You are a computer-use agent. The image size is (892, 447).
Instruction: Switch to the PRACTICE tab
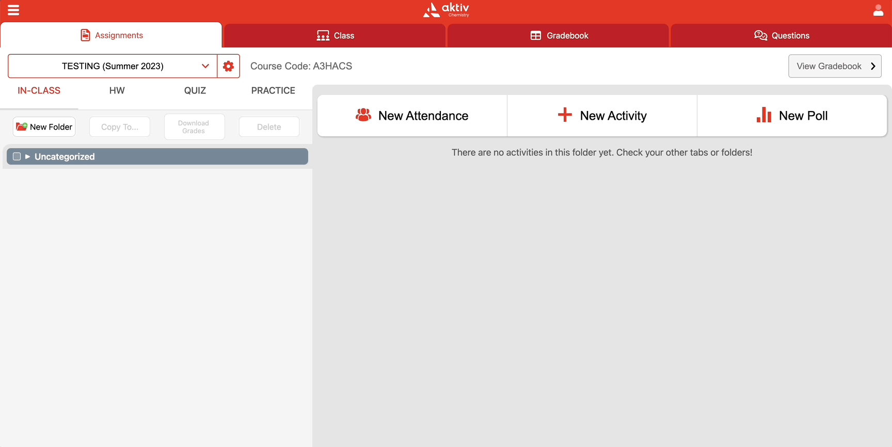(273, 91)
